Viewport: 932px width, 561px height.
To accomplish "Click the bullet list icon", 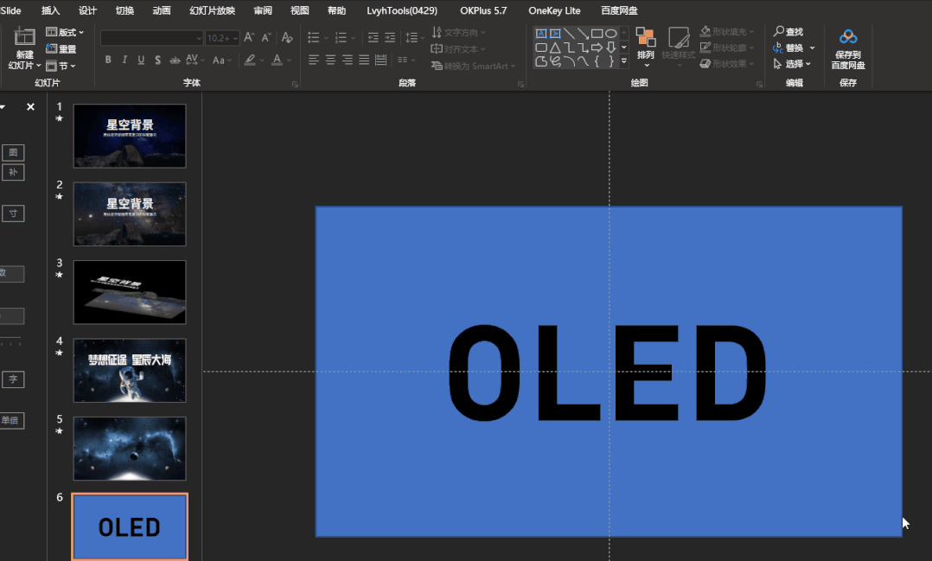I will coord(314,38).
